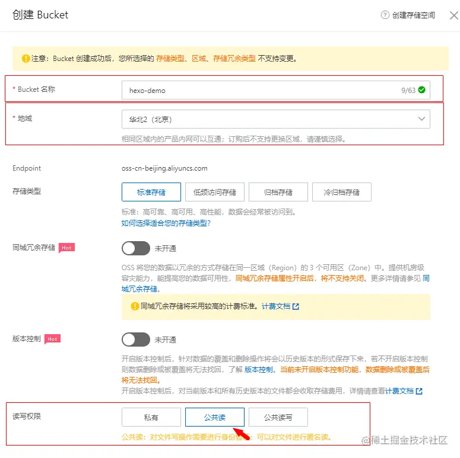Click the 未开通 label beside 版本控制 switch

[x=166, y=340]
